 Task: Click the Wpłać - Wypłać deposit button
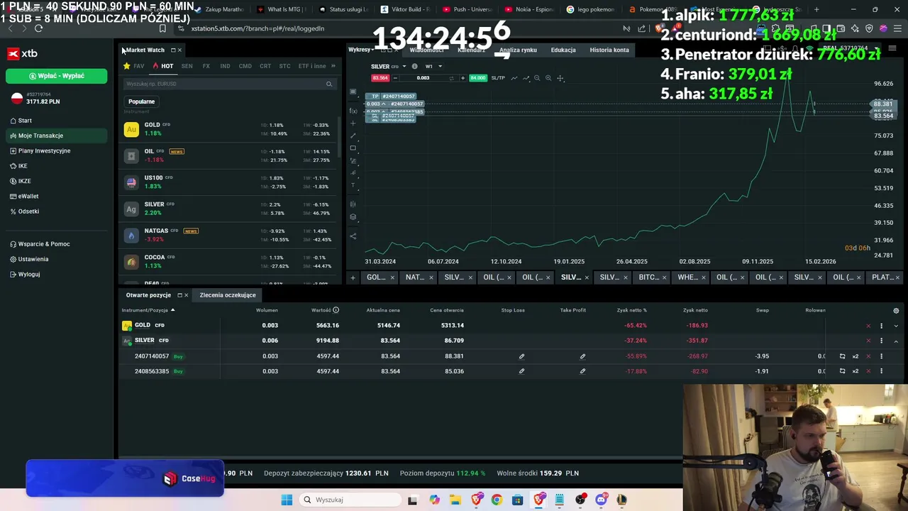(x=57, y=76)
